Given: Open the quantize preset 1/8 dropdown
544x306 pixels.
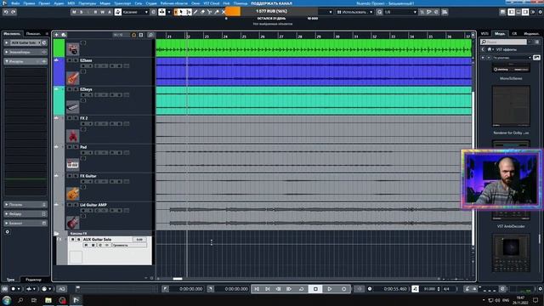Looking at the screenshot, I should (400, 12).
